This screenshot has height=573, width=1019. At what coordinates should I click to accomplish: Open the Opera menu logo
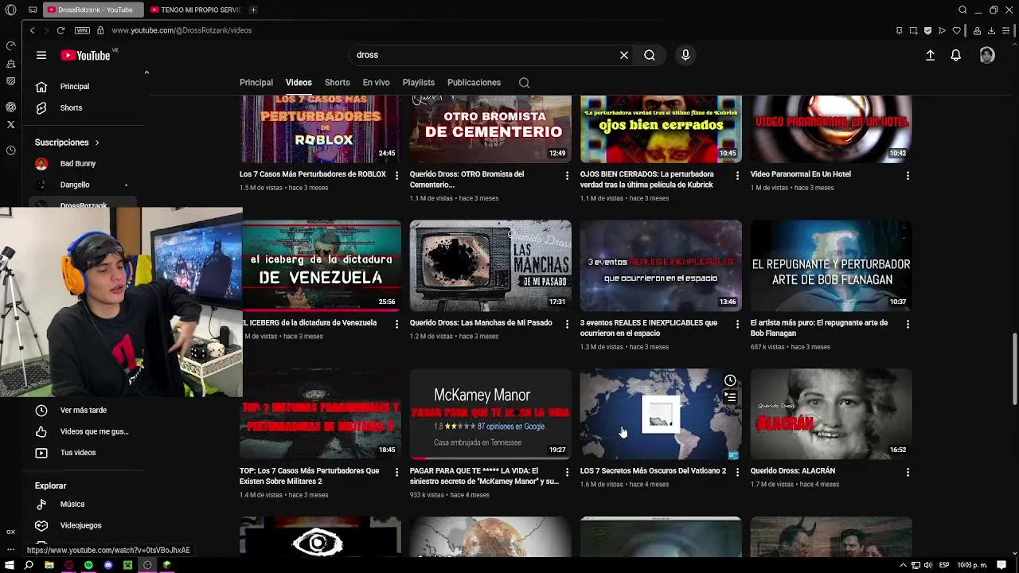pyautogui.click(x=10, y=10)
